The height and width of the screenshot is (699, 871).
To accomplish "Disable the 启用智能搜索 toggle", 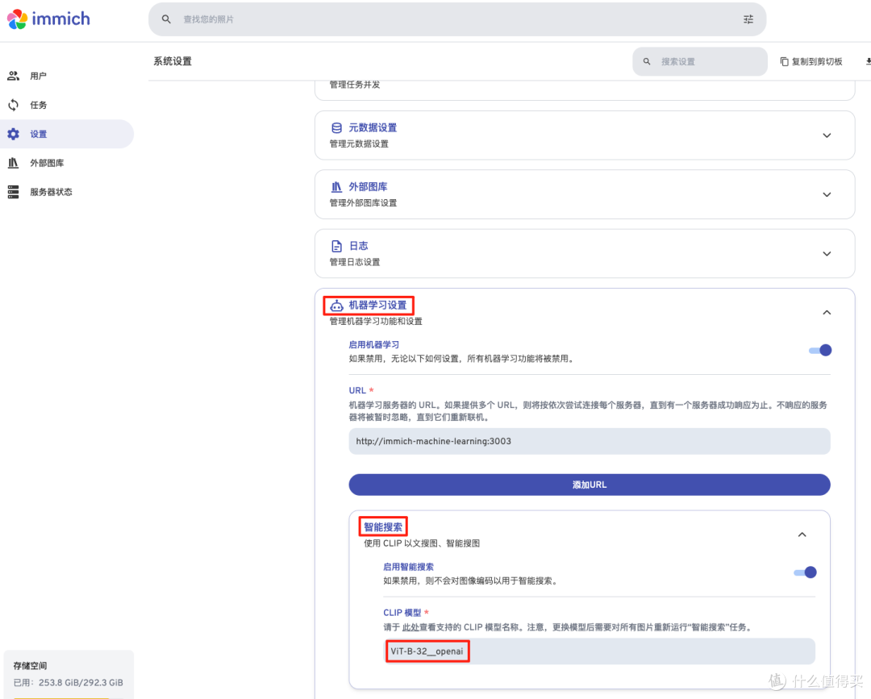I will coord(806,572).
